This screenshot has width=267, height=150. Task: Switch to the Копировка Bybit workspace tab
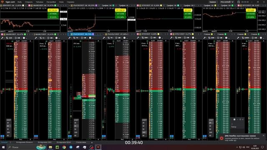[x=64, y=142]
